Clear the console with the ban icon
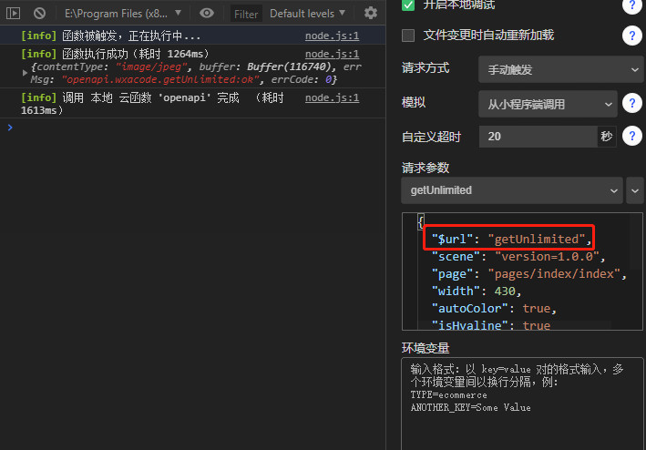 [39, 13]
